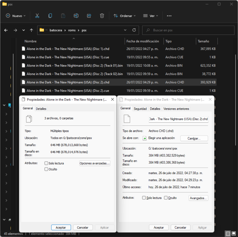Switch to the Seguridad tab
The image size is (238, 237).
point(140,109)
